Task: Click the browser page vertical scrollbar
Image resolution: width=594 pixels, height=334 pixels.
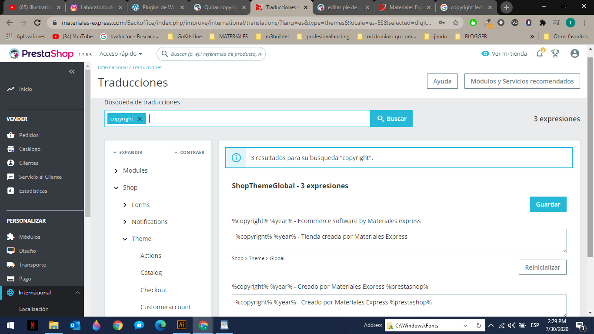Action: point(590,157)
